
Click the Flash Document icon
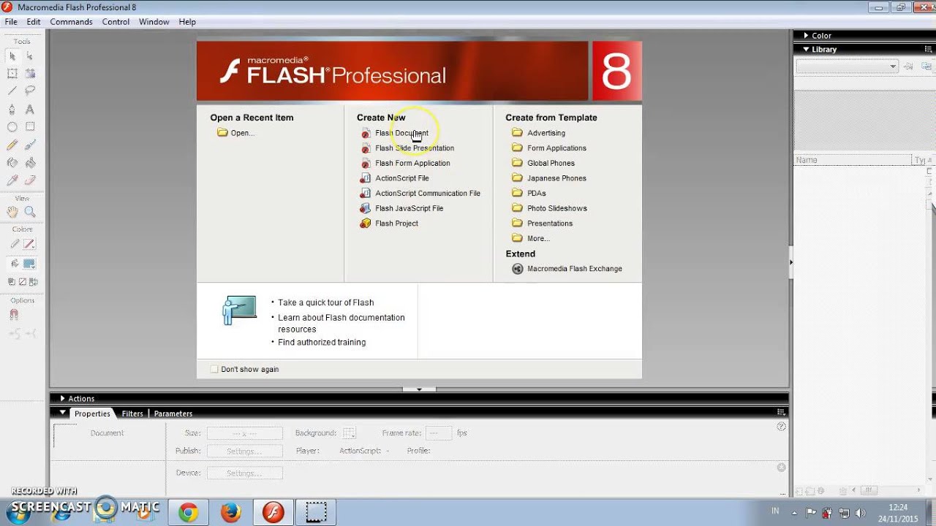(366, 134)
